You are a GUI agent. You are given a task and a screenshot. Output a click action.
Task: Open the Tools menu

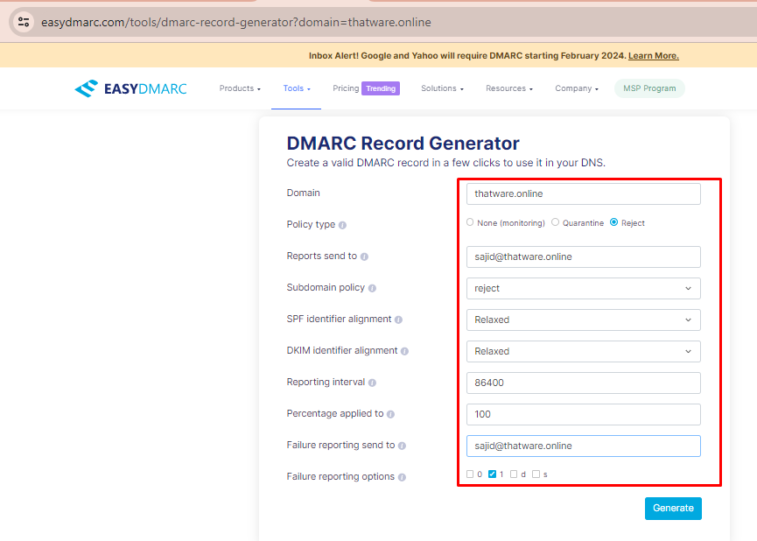pyautogui.click(x=297, y=88)
